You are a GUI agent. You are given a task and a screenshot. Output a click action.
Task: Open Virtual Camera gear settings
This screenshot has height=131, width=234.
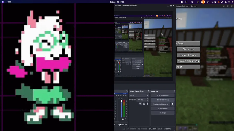coord(173,104)
